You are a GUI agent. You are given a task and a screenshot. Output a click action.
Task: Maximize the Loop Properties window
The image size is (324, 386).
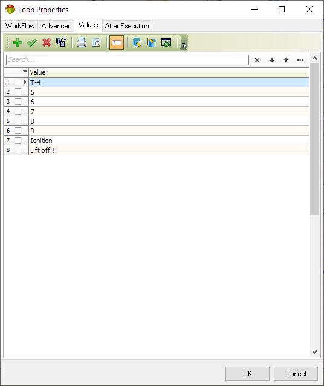282,9
